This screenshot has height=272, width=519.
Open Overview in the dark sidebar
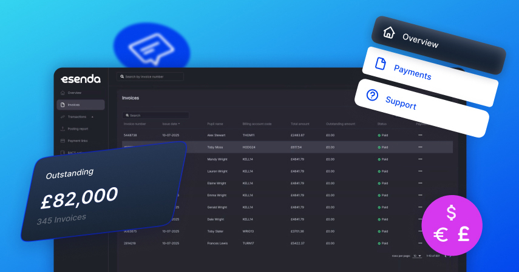click(x=75, y=93)
